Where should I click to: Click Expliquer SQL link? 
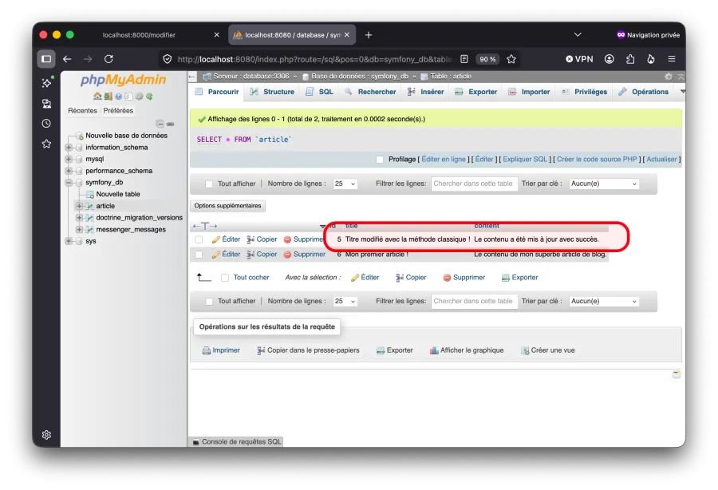click(525, 160)
